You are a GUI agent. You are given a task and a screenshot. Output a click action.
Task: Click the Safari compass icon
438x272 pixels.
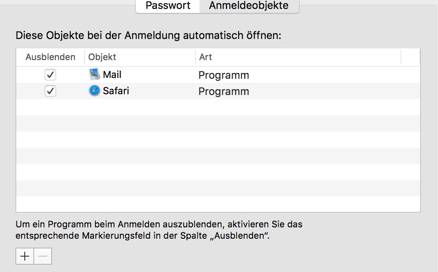pos(94,91)
